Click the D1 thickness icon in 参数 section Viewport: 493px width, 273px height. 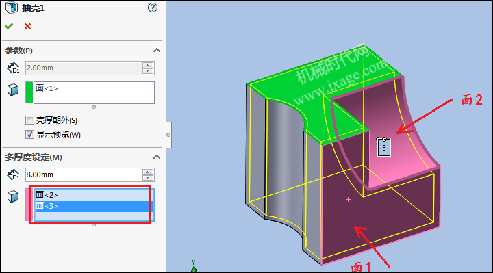pos(13,68)
